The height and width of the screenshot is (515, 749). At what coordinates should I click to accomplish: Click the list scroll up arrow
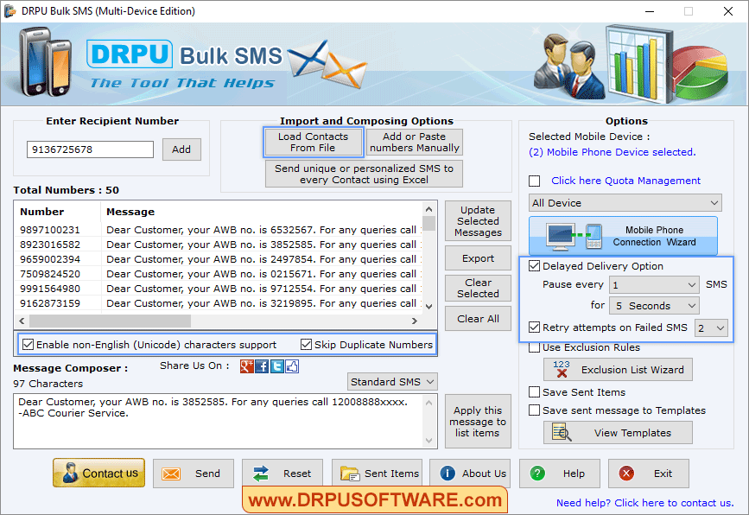click(429, 209)
